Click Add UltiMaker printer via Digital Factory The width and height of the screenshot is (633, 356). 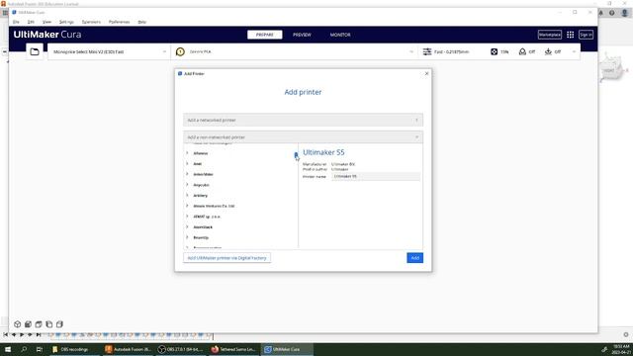[x=226, y=257]
